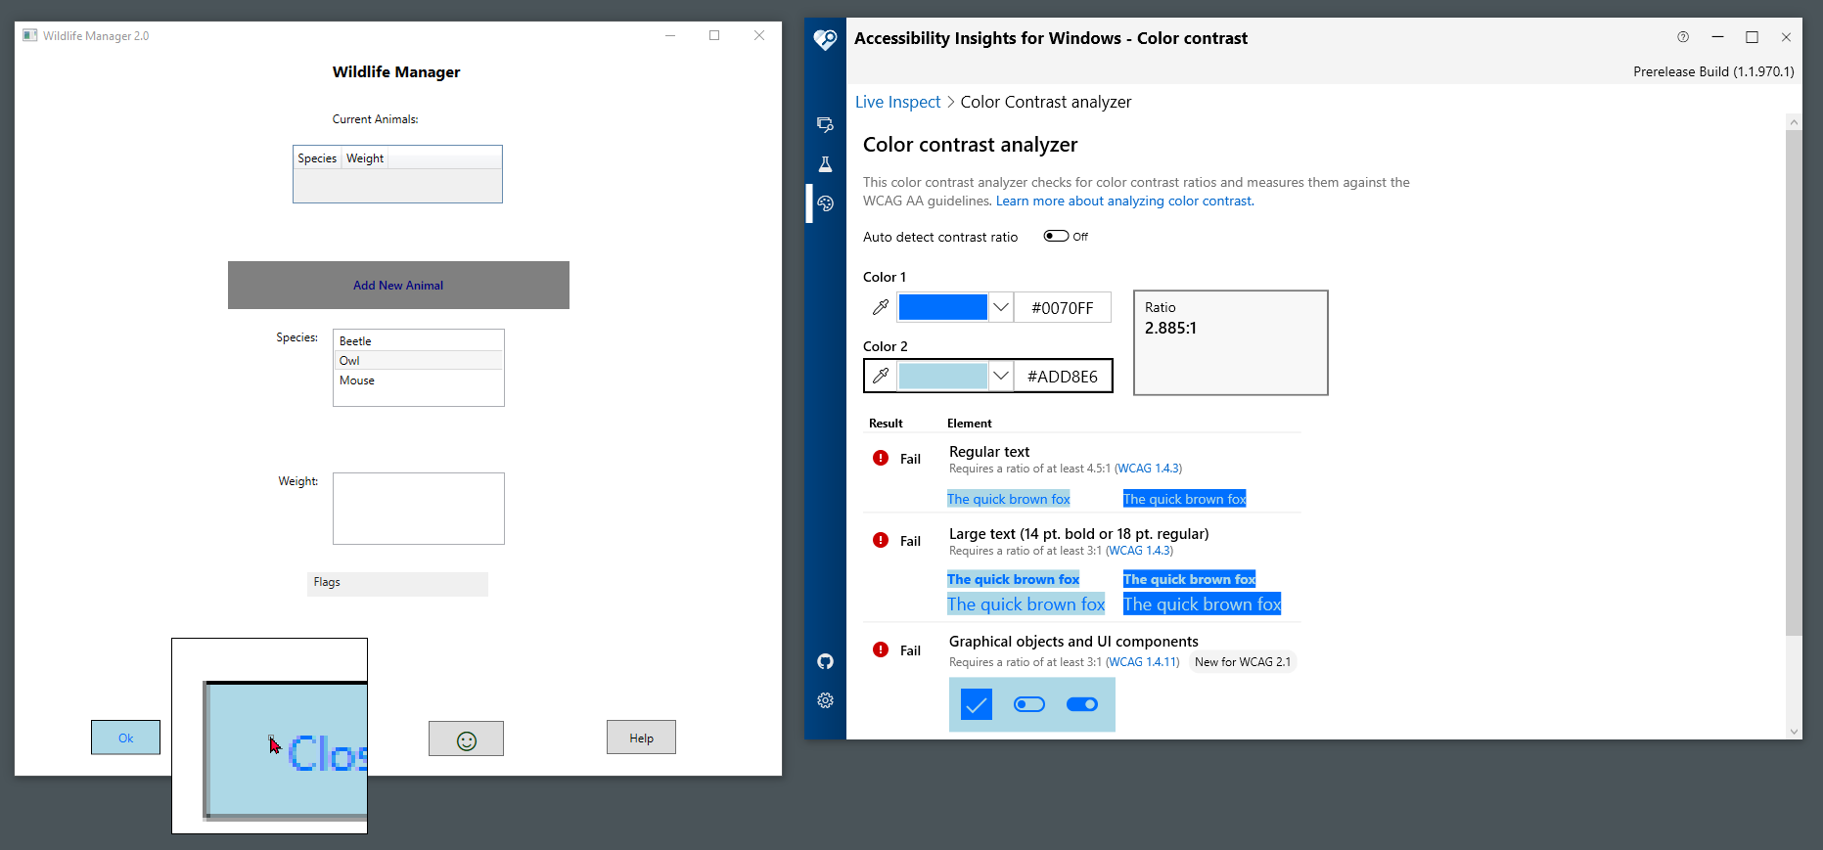Image resolution: width=1823 pixels, height=850 pixels.
Task: Click the Add New Animal button
Action: click(x=398, y=285)
